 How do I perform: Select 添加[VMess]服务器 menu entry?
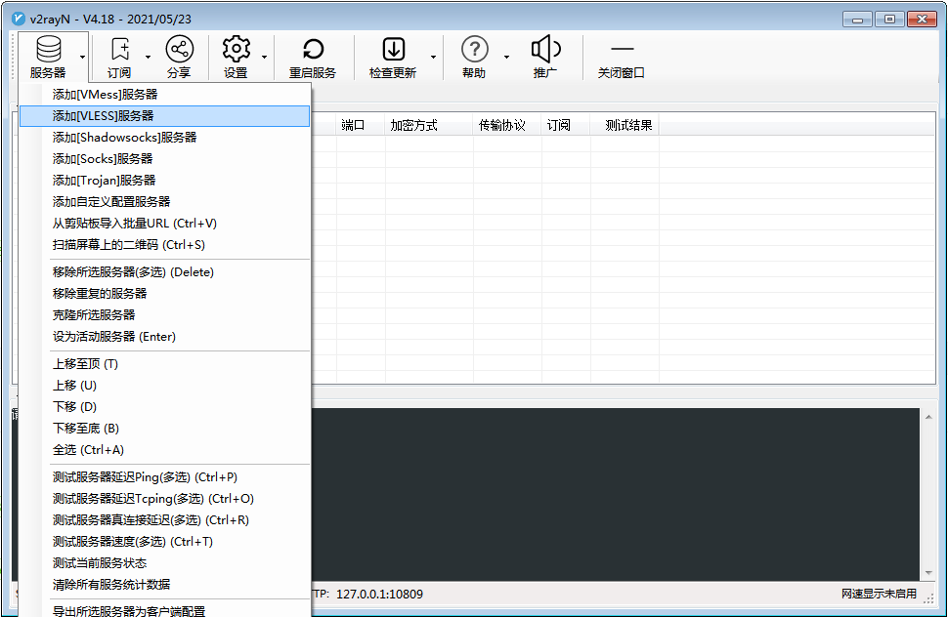[164, 94]
